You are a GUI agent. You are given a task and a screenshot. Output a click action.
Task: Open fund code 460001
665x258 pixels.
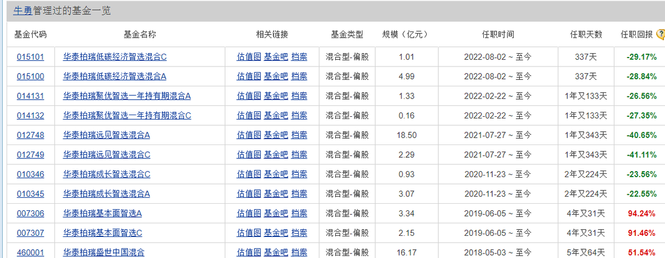point(30,252)
